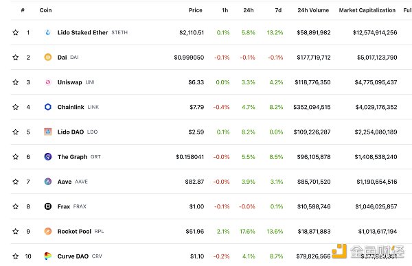Image resolution: width=412 pixels, height=266 pixels.
Task: Click the Dai coin logo
Action: [x=48, y=57]
